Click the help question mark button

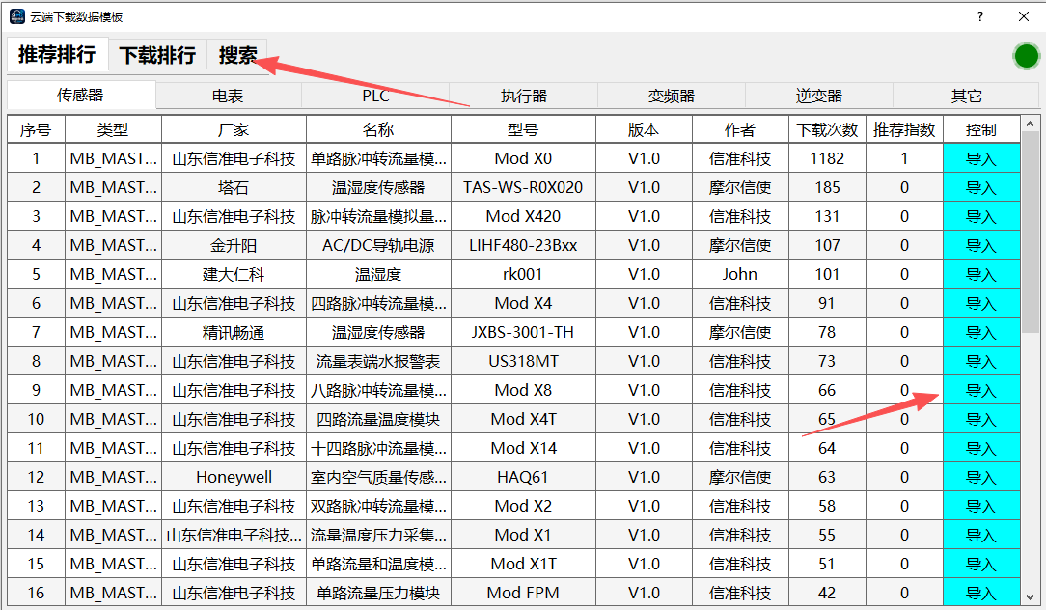coord(980,16)
